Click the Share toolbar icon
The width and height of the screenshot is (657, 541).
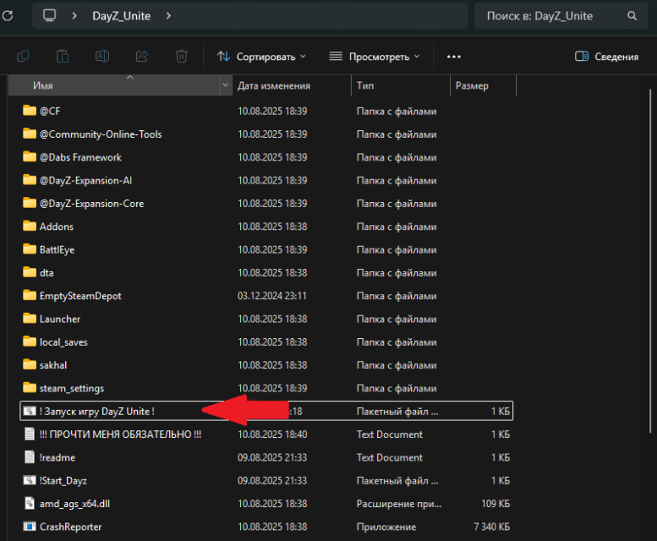pos(142,56)
